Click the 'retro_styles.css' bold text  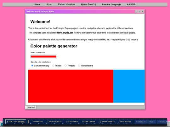[65, 33]
